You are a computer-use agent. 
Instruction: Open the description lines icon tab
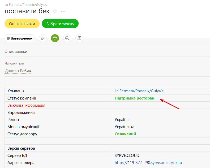coord(43,38)
